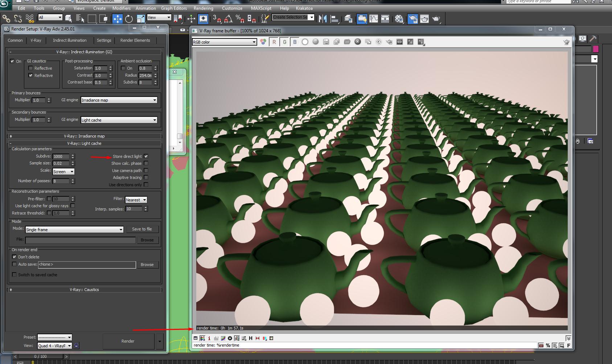Uncheck the Don't delete checkbox
Image resolution: width=612 pixels, height=364 pixels.
tap(14, 257)
